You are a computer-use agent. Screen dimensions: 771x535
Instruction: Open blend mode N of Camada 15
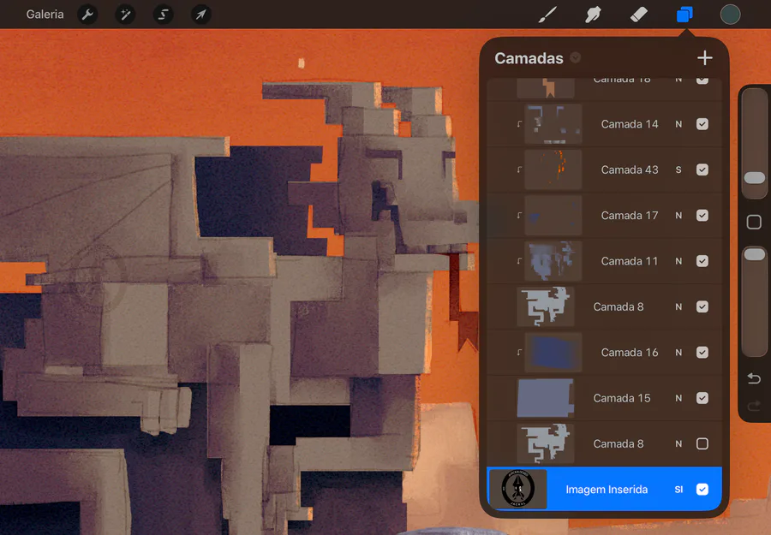pyautogui.click(x=678, y=398)
